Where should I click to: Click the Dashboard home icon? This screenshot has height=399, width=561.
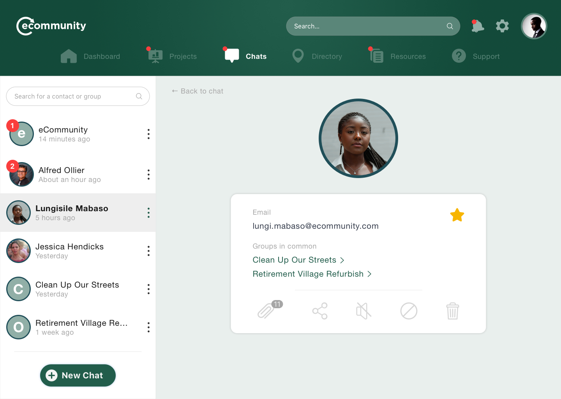pos(69,56)
